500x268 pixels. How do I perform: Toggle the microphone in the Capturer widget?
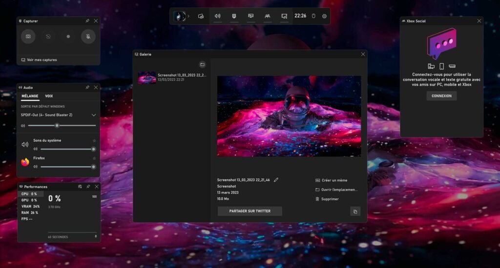[88, 37]
